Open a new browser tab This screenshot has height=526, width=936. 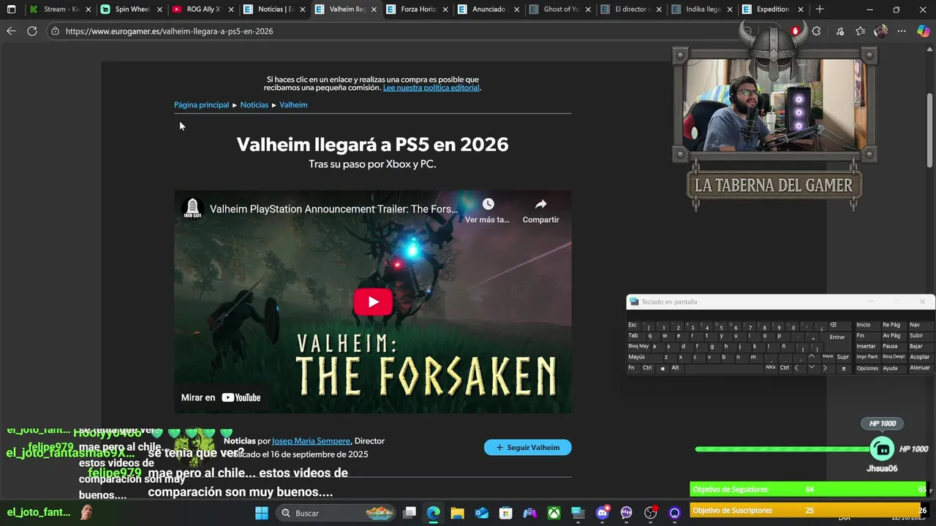pyautogui.click(x=819, y=9)
